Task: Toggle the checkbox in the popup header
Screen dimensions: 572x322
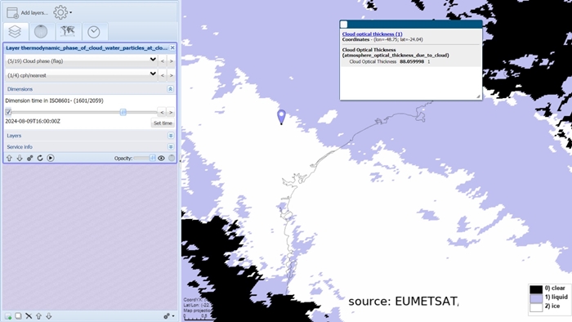Action: (x=344, y=25)
